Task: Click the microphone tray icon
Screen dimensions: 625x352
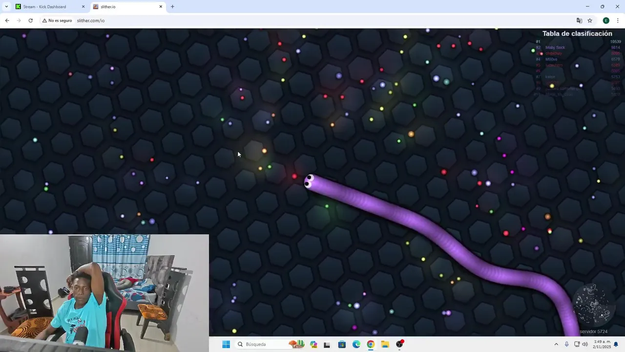Action: coord(566,344)
